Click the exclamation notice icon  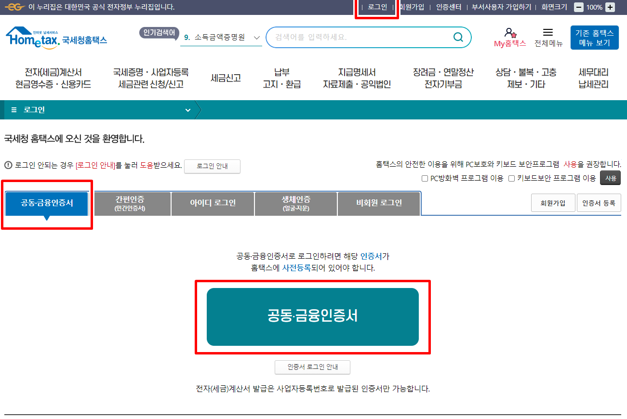[x=8, y=165]
